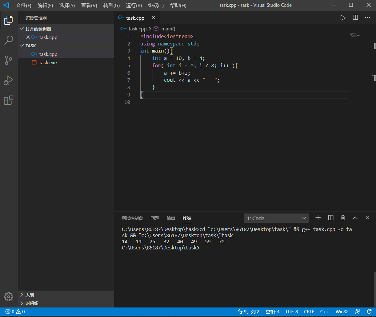
Task: Click the 资源管理器 sidebar title
Action: pyautogui.click(x=36, y=18)
